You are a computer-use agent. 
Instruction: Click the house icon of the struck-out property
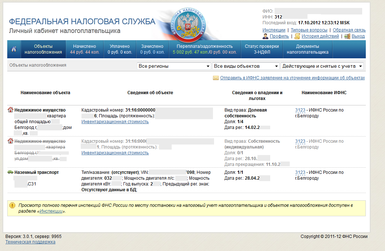(10, 141)
